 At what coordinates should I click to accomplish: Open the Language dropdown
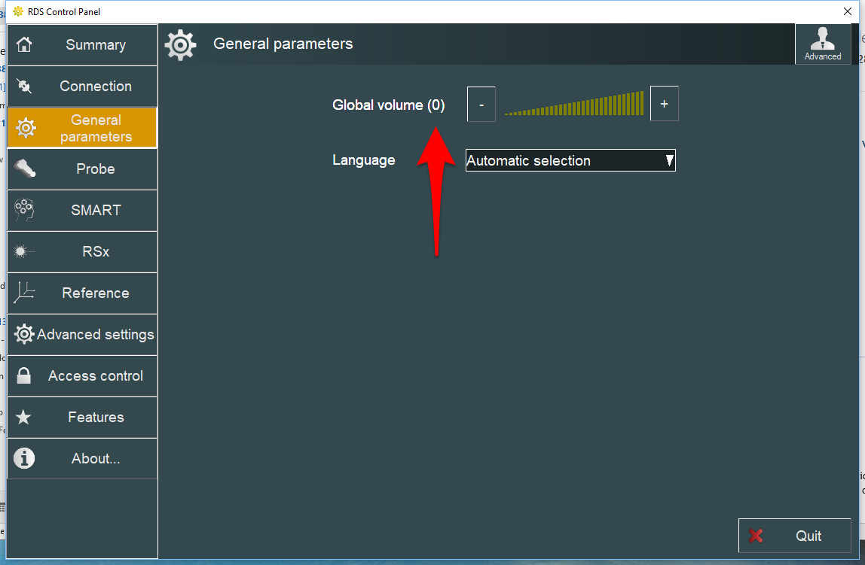click(x=570, y=160)
